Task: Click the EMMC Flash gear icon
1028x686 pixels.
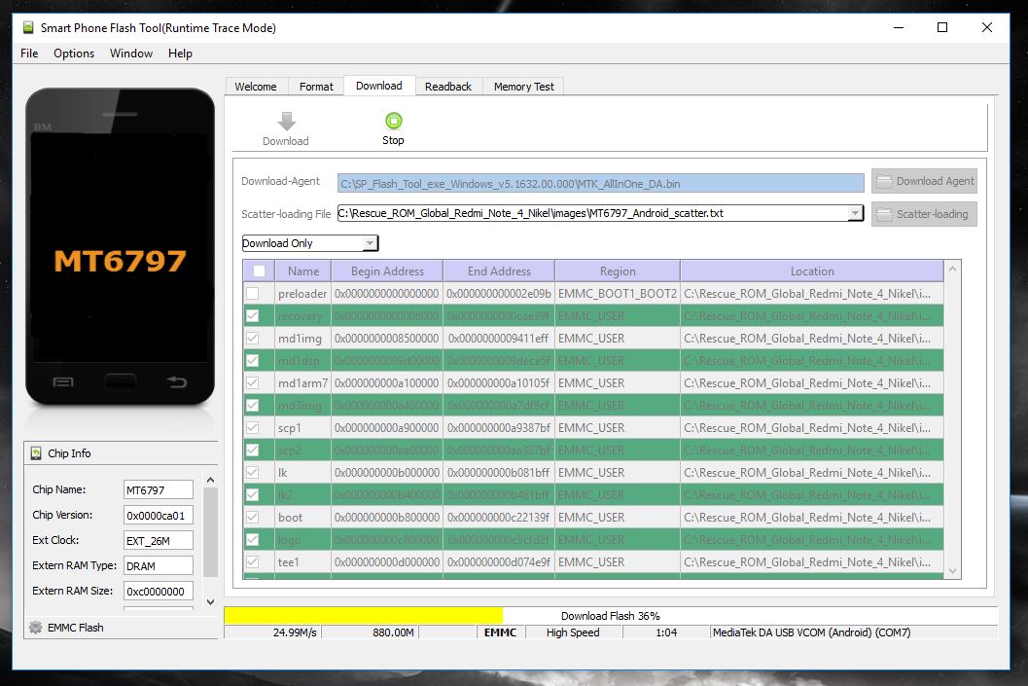Action: [x=36, y=628]
